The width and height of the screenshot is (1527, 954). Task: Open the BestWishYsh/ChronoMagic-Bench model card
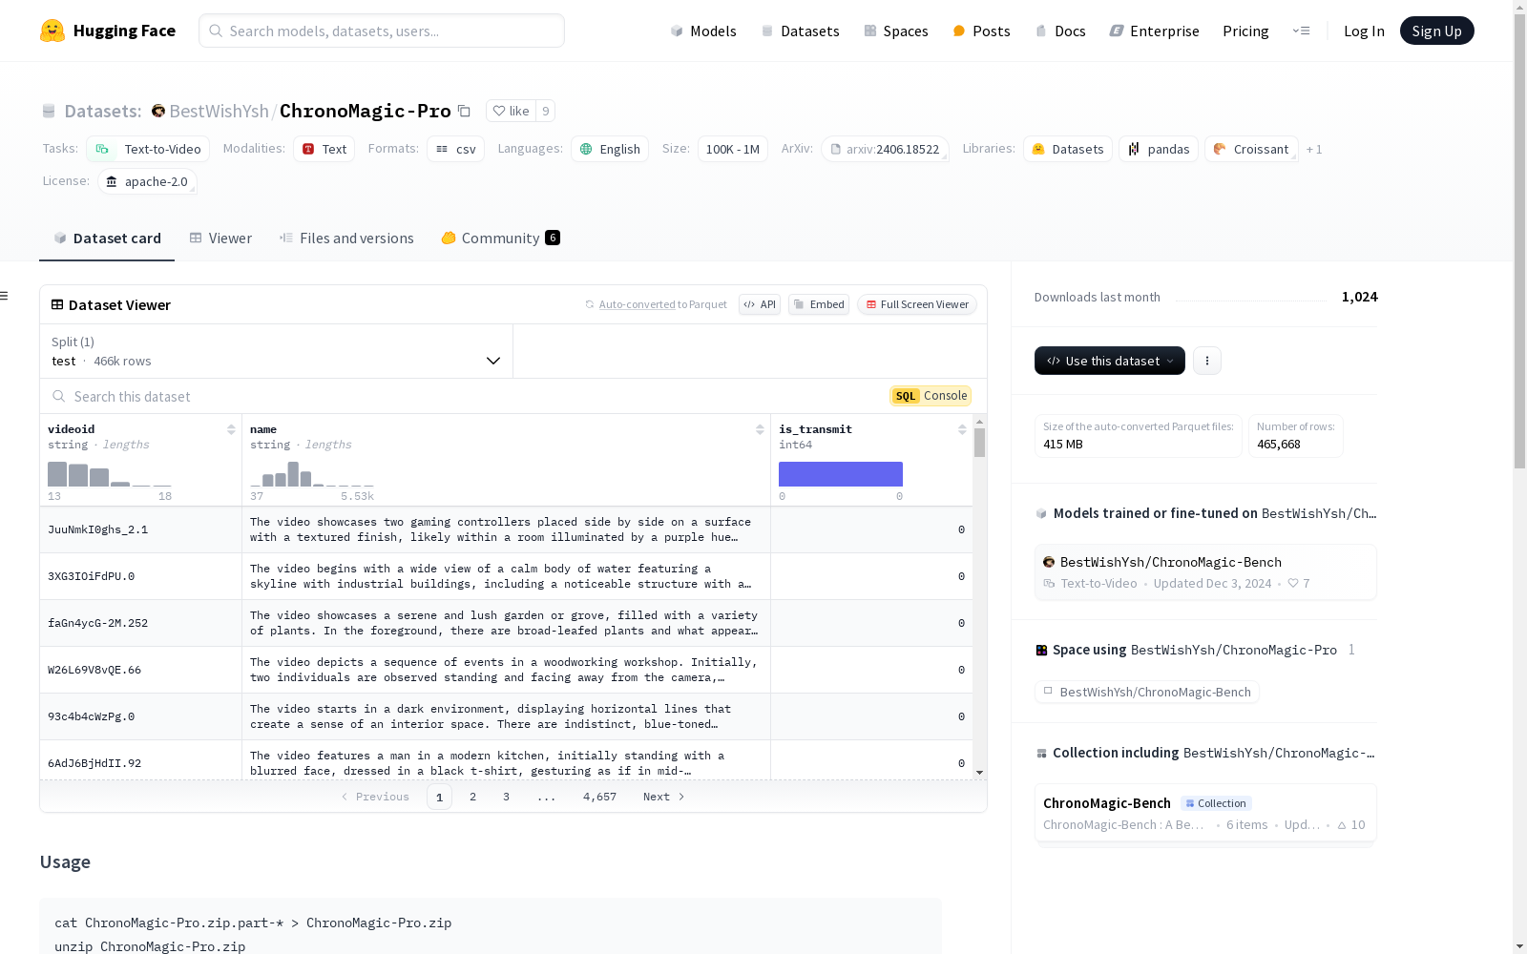[1205, 572]
